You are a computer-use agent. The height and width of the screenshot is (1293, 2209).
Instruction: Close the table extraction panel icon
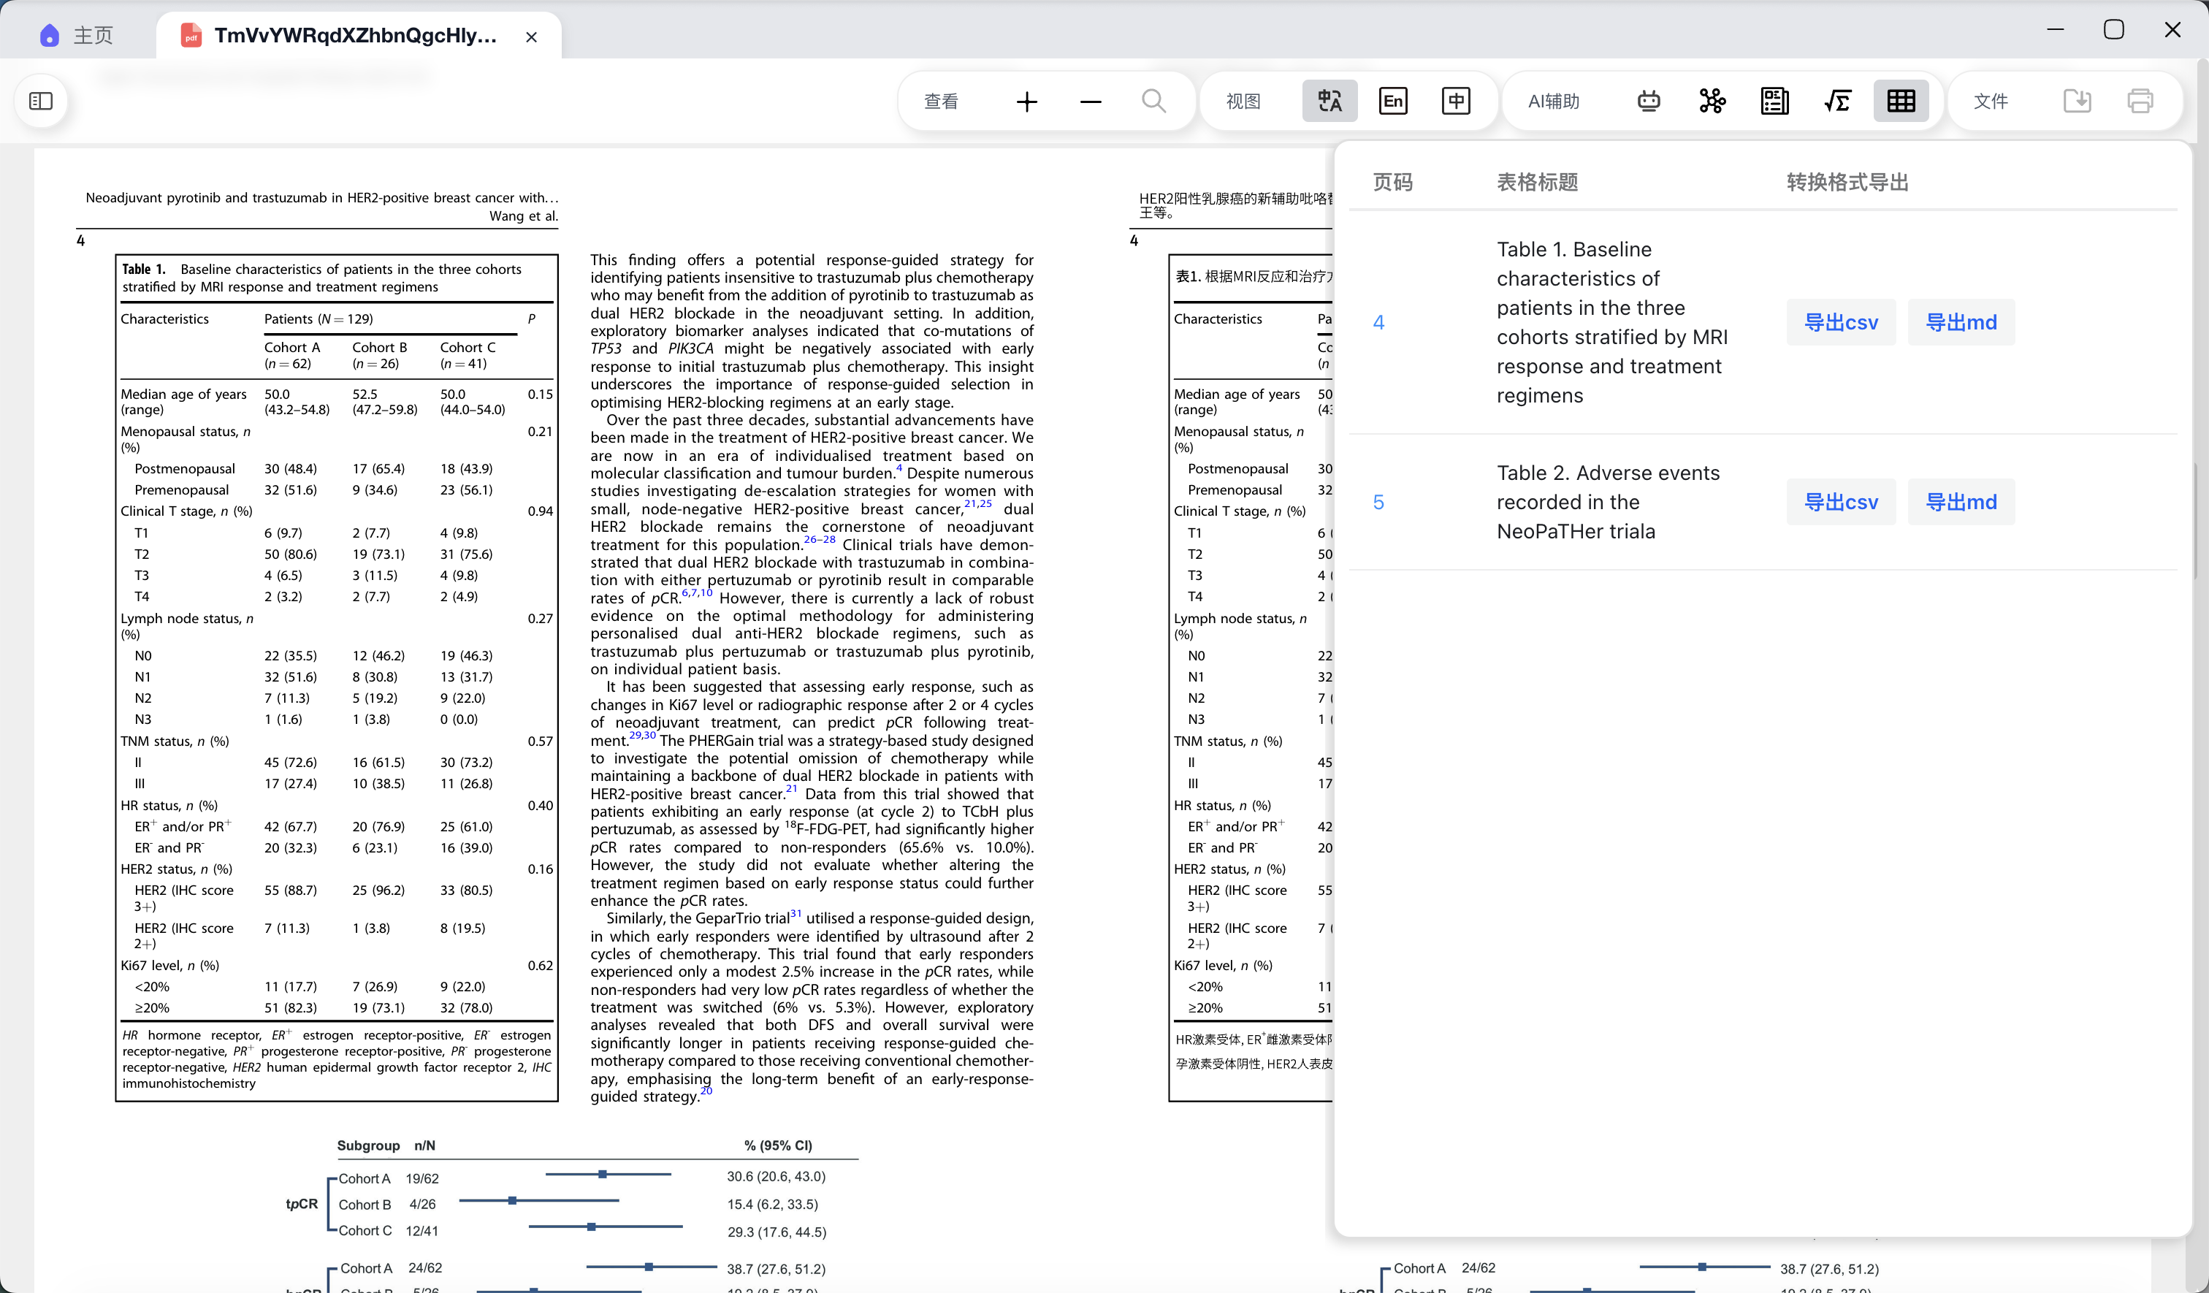coord(1901,102)
